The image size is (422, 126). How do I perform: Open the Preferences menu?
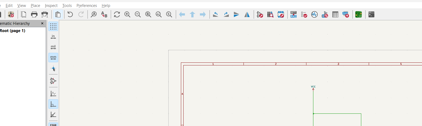pyautogui.click(x=87, y=5)
